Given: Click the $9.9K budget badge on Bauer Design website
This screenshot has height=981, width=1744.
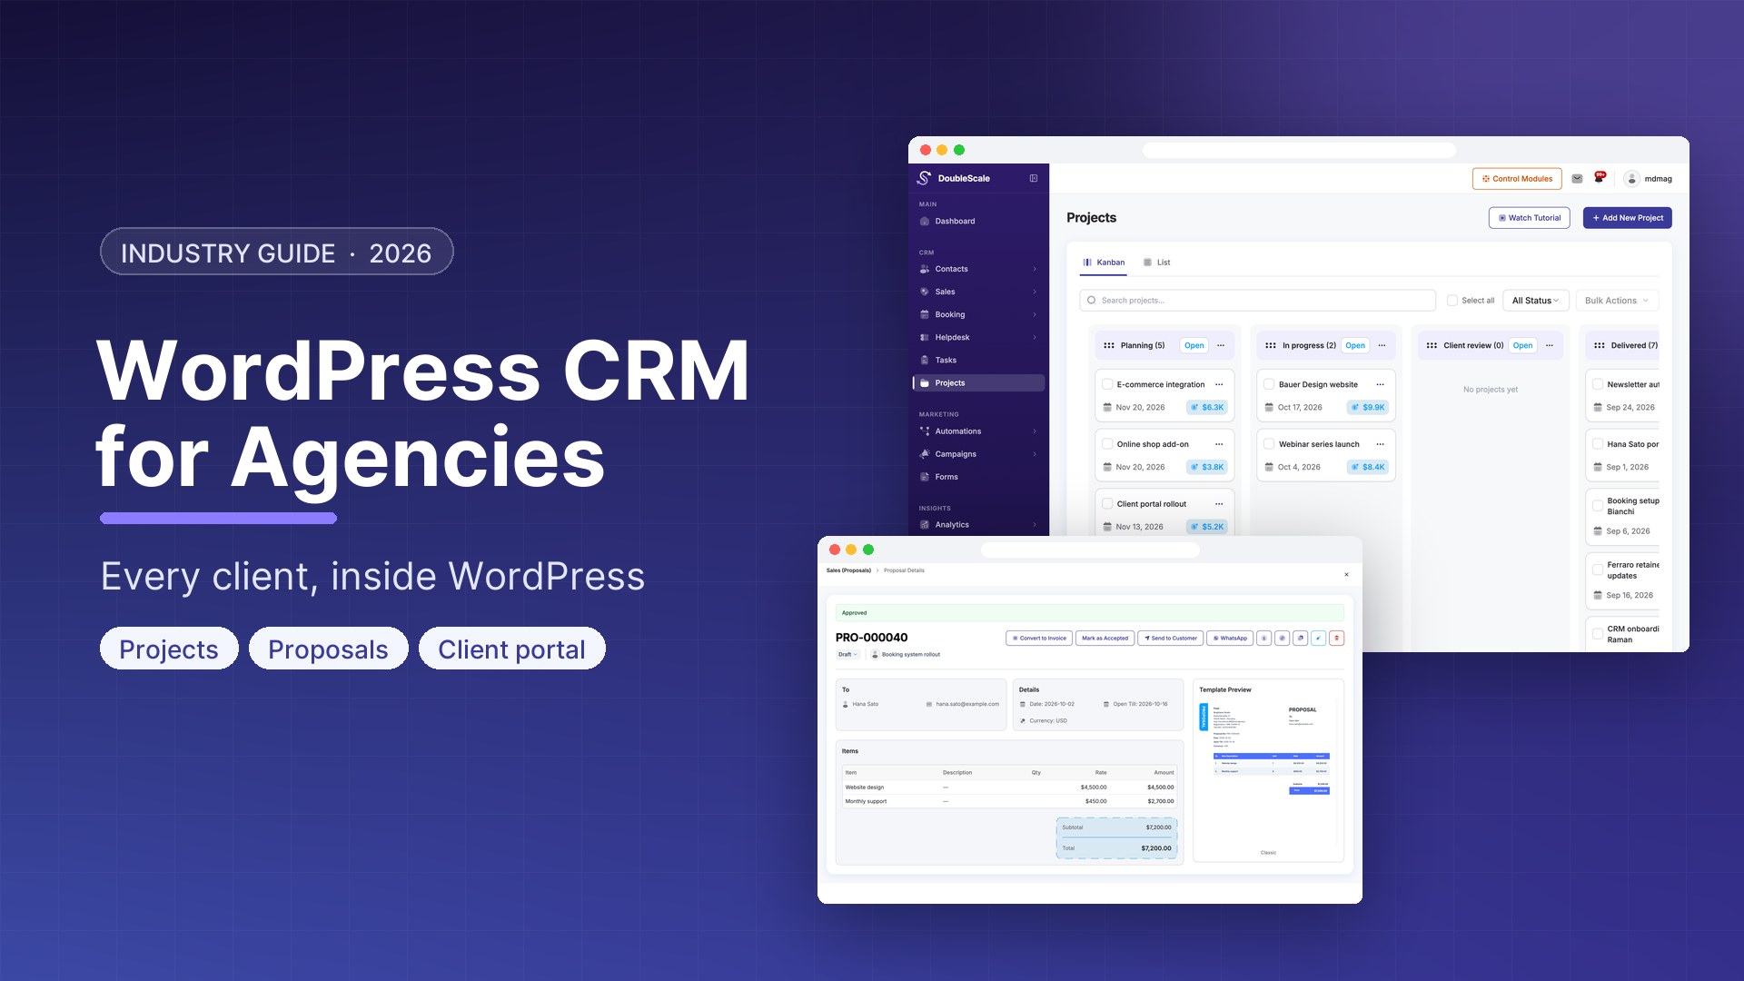Looking at the screenshot, I should pyautogui.click(x=1368, y=407).
